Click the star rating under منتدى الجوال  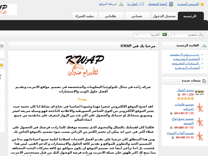(186, 98)
